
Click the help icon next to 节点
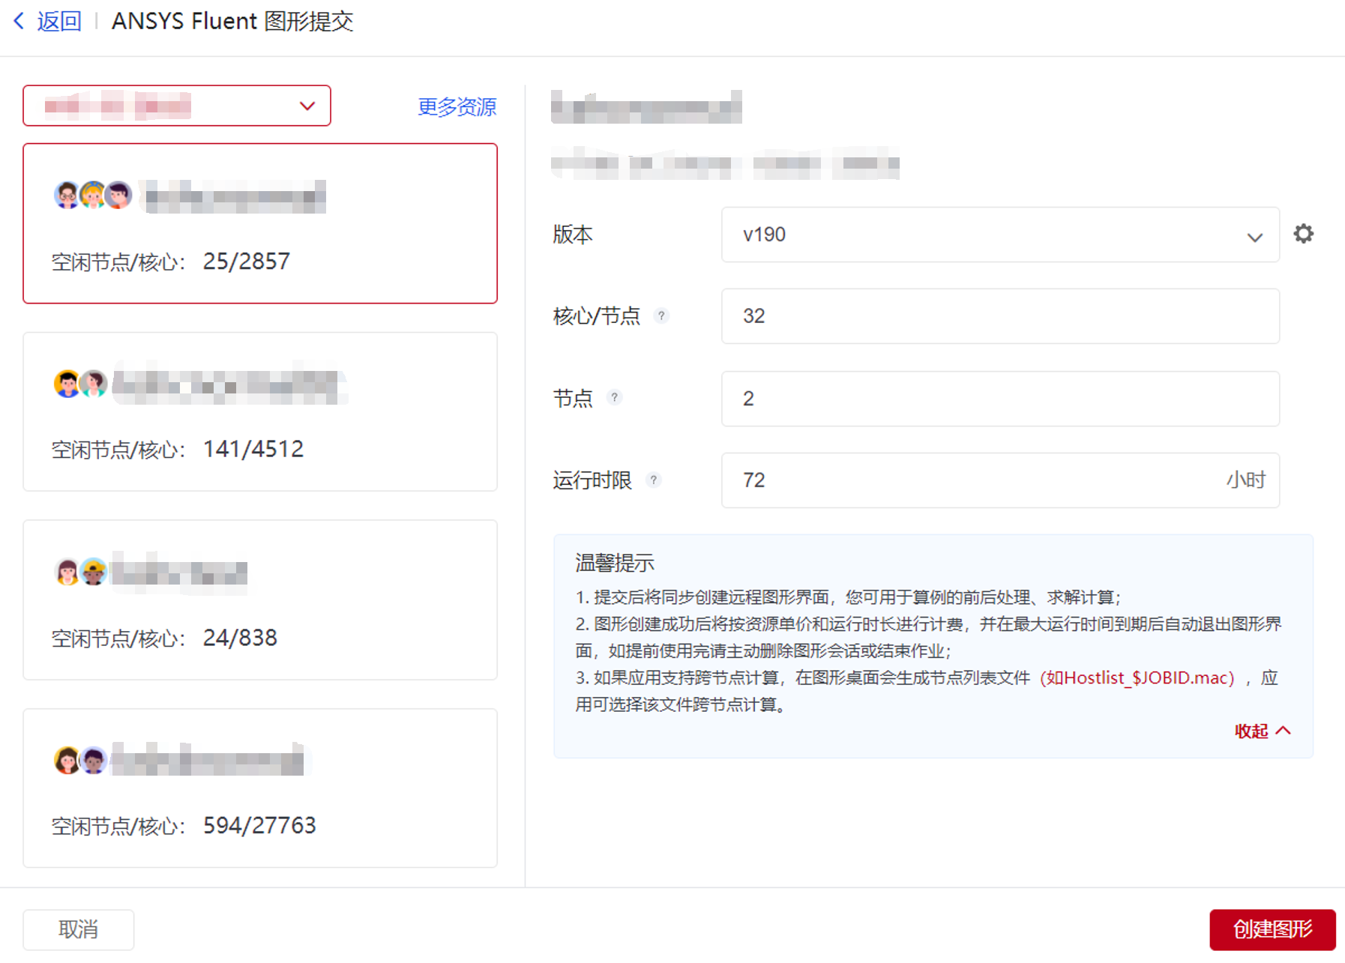coord(614,397)
